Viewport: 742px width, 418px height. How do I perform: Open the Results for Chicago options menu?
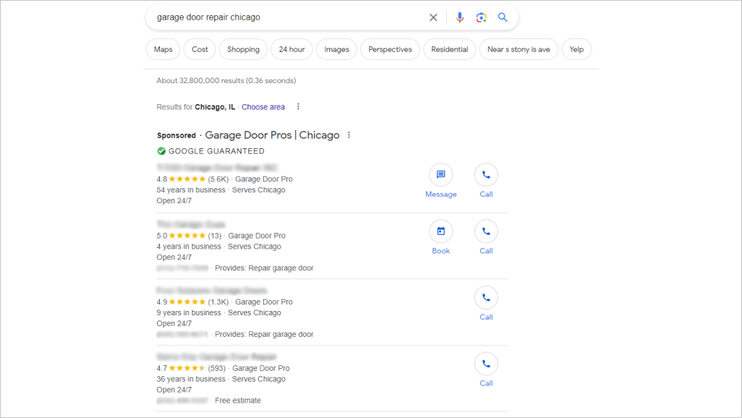pos(298,106)
